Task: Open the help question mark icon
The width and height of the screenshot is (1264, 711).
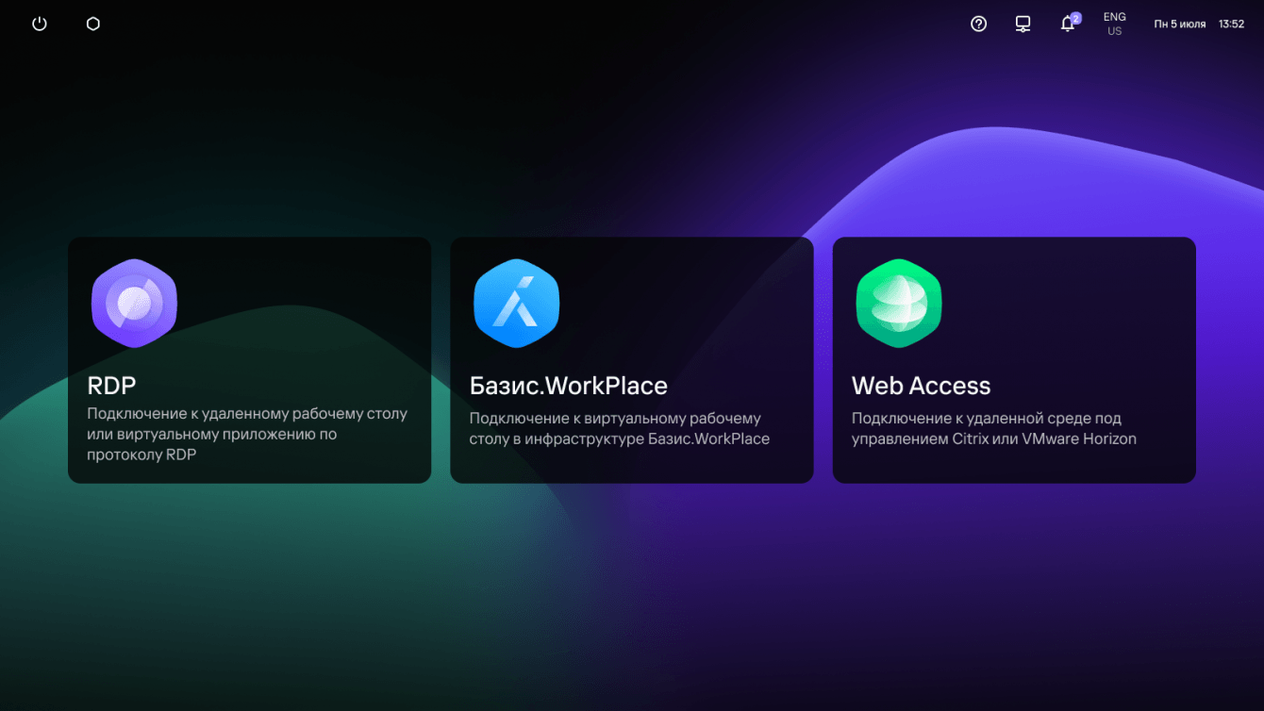Action: (978, 24)
